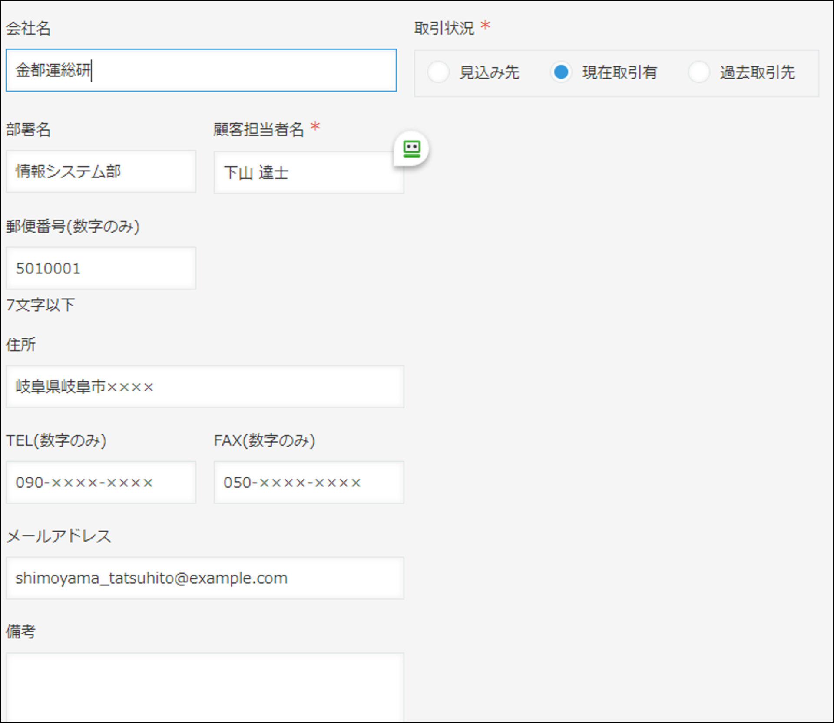834x723 pixels.
Task: Select the 見込み先 radio button
Action: point(438,72)
